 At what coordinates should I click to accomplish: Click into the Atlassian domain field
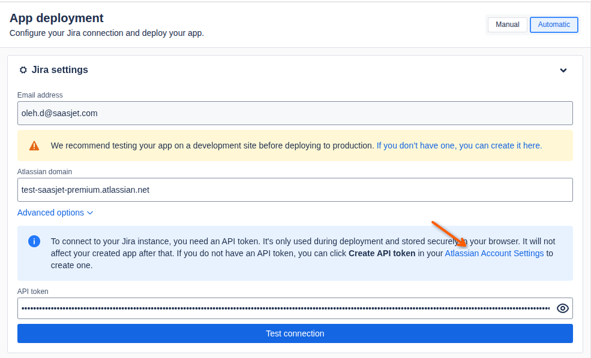(295, 190)
